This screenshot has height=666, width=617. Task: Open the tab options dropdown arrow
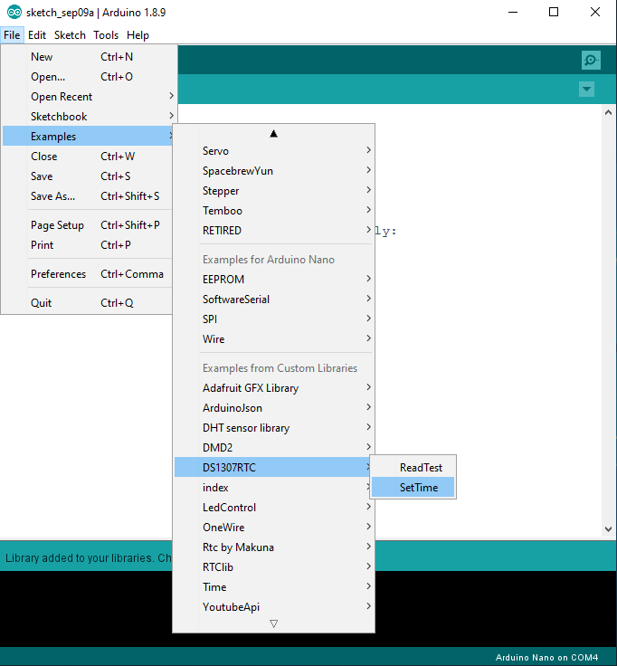tap(586, 90)
